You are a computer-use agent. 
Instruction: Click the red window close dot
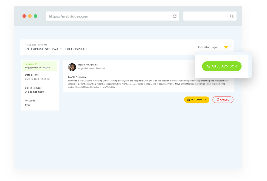[x=24, y=16]
